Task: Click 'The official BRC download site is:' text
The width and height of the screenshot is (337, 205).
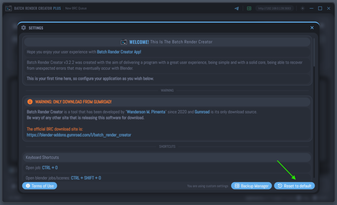Action: [x=55, y=129]
